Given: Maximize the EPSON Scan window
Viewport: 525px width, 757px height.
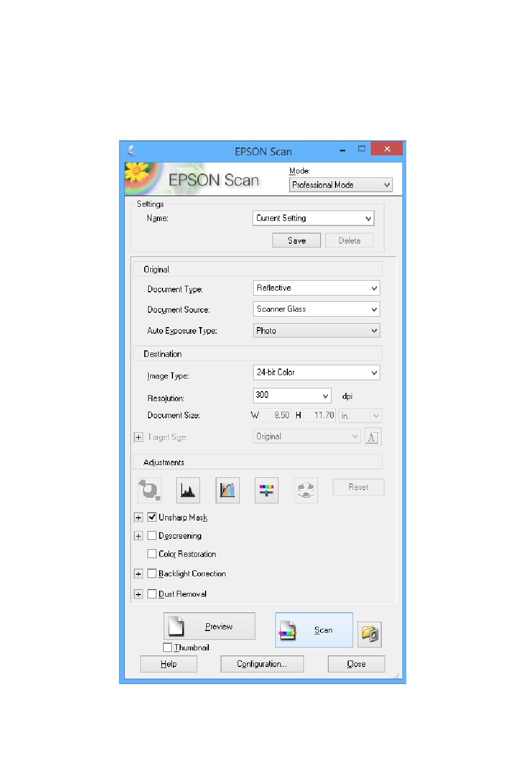Looking at the screenshot, I should [x=362, y=149].
